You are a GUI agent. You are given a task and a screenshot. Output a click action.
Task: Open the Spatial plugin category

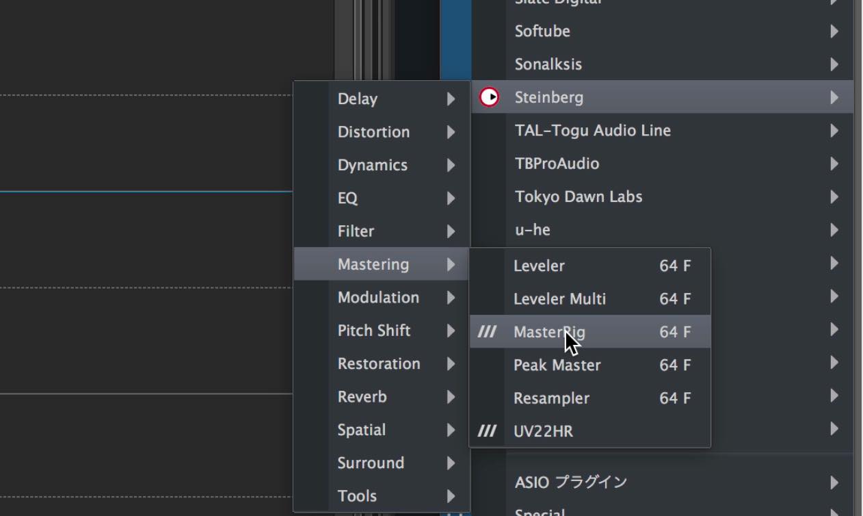coord(382,430)
